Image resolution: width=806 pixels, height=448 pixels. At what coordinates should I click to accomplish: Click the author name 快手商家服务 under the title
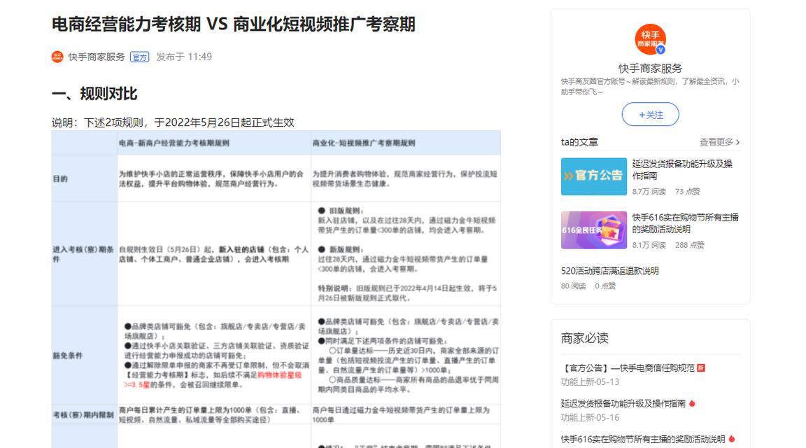point(97,57)
